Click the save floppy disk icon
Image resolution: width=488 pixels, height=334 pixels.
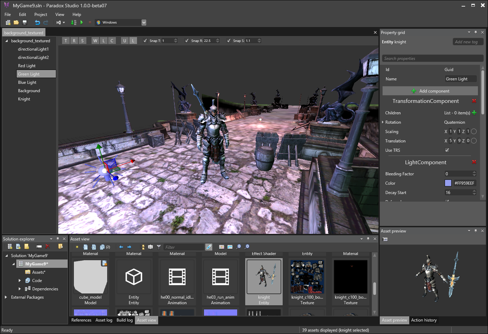[24, 22]
